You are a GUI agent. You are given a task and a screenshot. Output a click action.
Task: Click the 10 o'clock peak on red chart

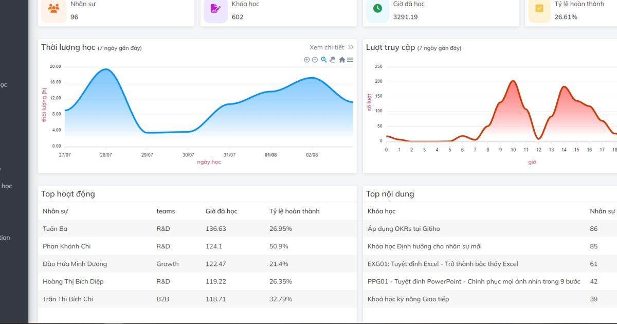click(513, 81)
